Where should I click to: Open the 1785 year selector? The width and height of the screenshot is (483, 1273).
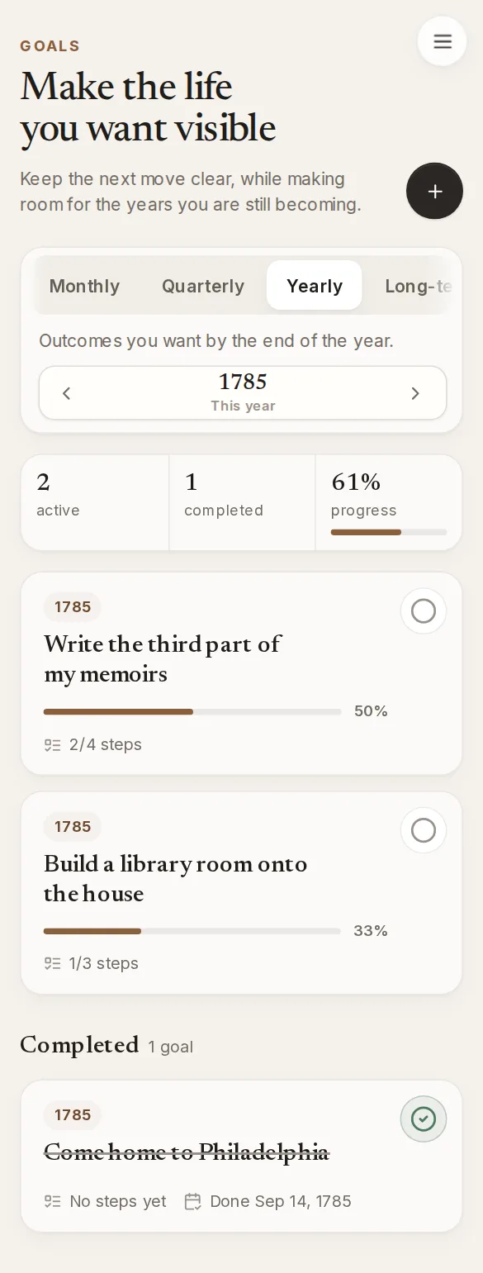point(243,392)
